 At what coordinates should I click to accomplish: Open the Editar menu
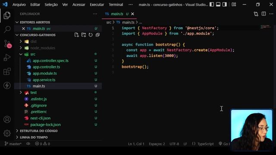coord(35,5)
